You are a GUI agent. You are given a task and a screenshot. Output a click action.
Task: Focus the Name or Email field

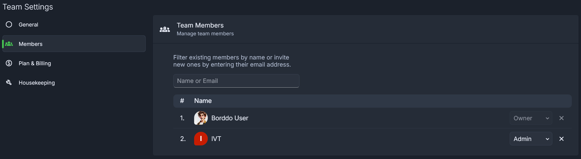236,81
